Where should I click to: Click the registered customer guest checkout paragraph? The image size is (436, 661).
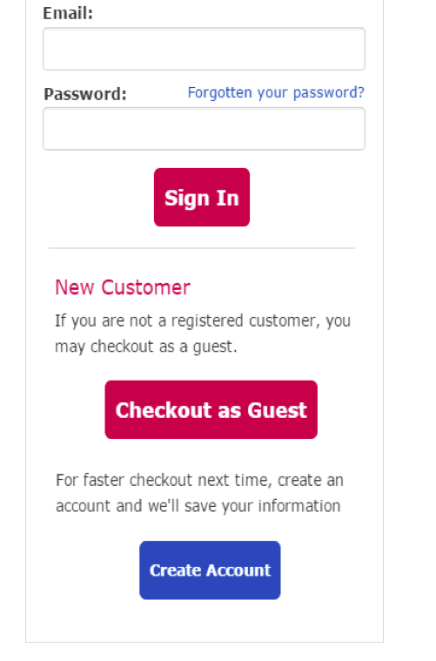[x=203, y=334]
